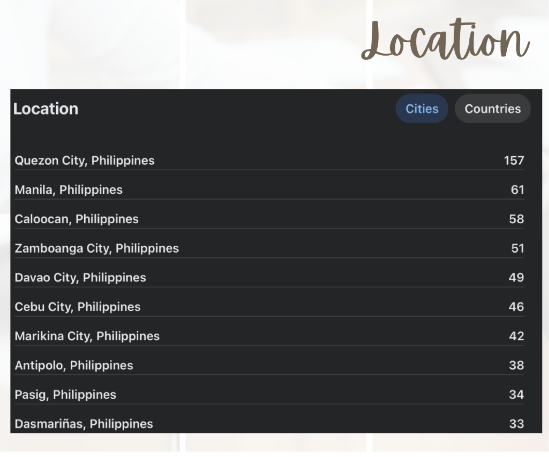This screenshot has height=457, width=549.
Task: Click the value 51 for Zamboanga City
Action: [x=518, y=248]
